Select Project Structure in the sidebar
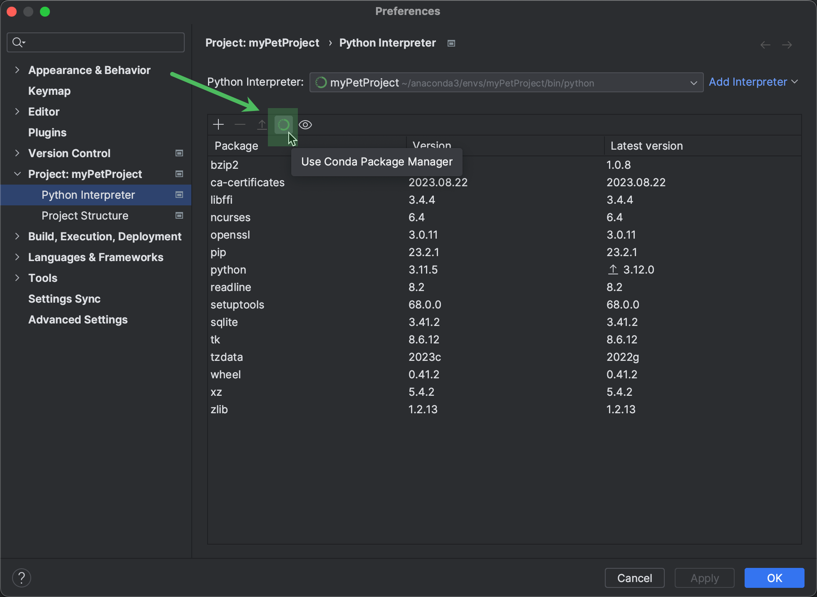This screenshot has height=597, width=817. pos(84,215)
